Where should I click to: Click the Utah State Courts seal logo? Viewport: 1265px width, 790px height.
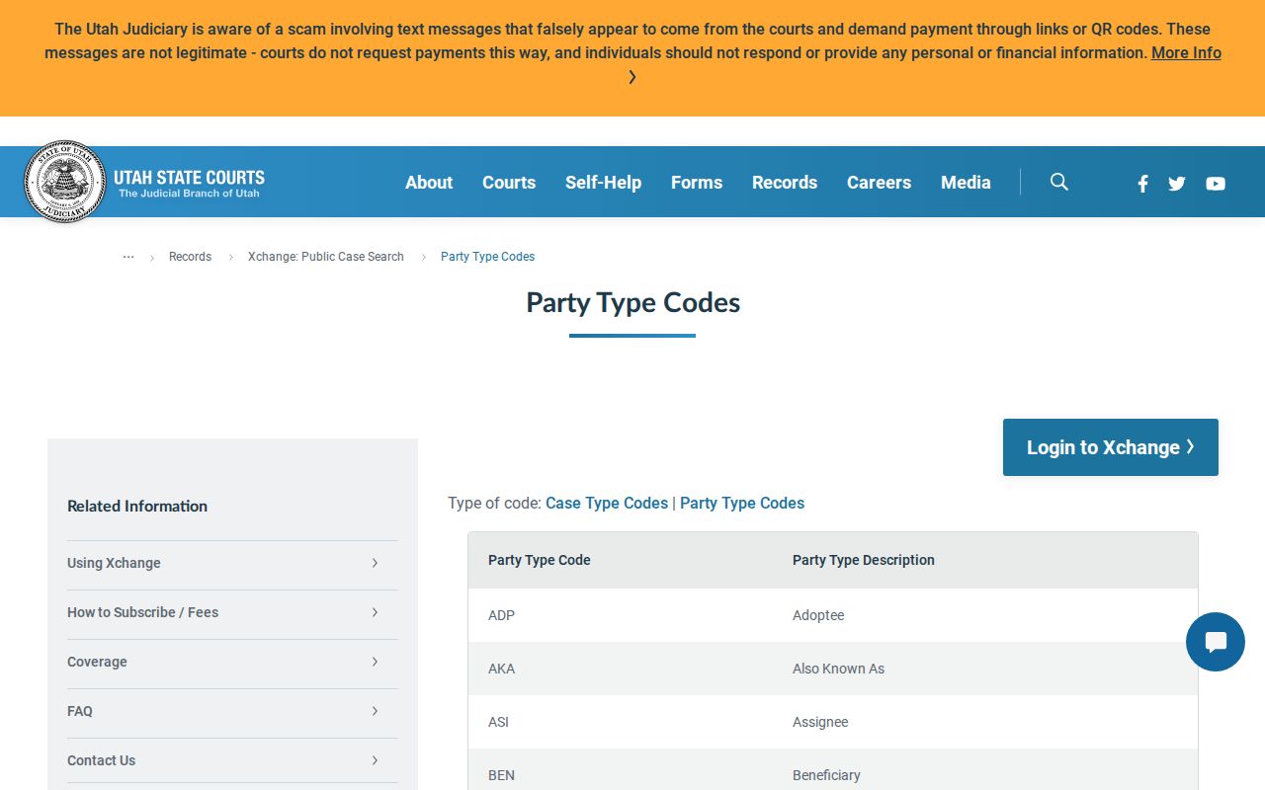pyautogui.click(x=64, y=182)
